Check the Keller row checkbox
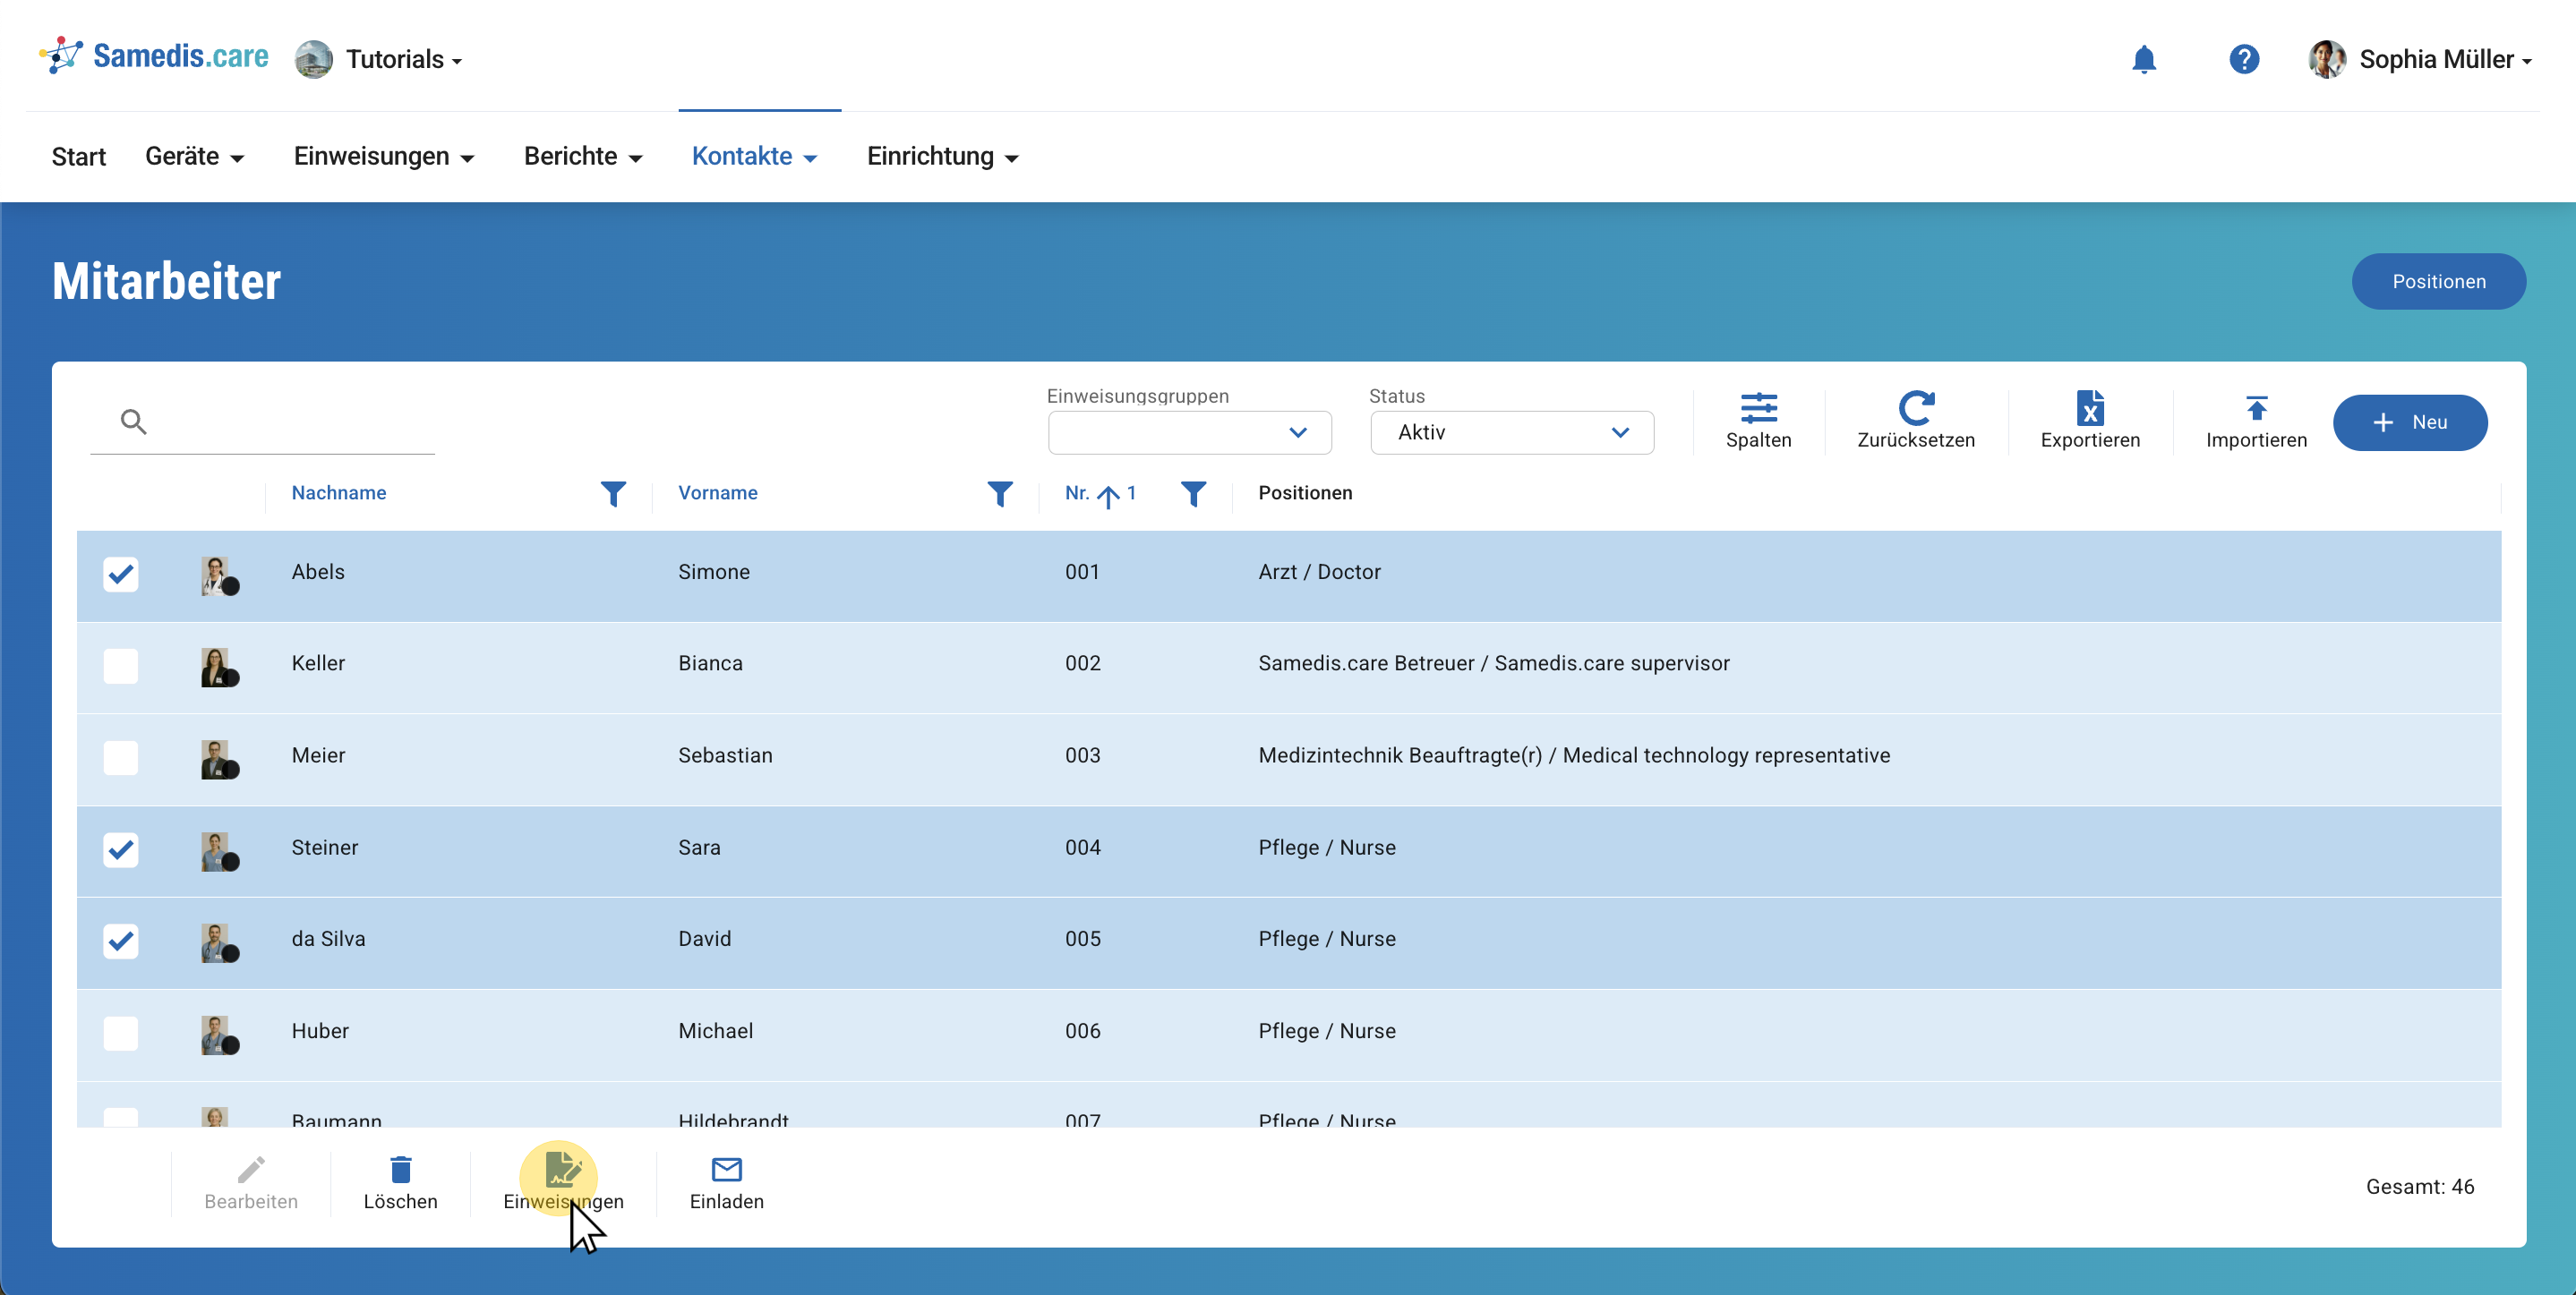Viewport: 2576px width, 1295px height. point(121,667)
